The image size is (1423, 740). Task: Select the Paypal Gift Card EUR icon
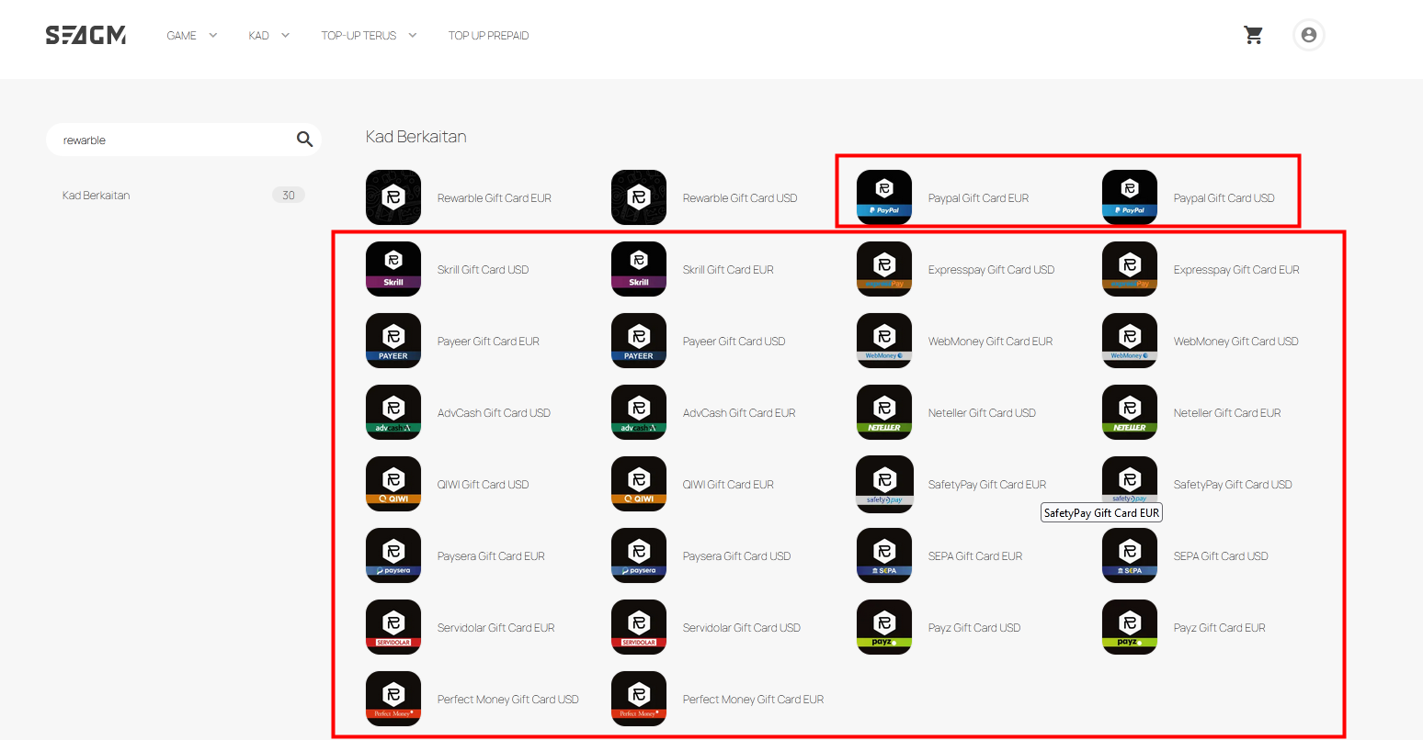point(884,197)
